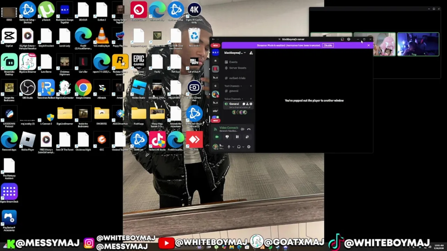Edit channel gear on General voice channel
Screen dimensions: 447x251
pyautogui.click(x=251, y=104)
